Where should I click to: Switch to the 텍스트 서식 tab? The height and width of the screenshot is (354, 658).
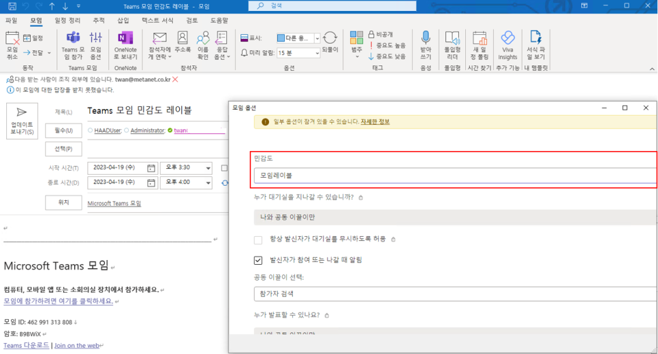click(x=157, y=20)
